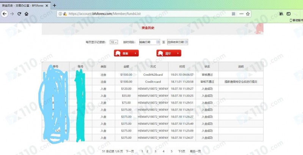Click the 审核不通过 status cell
The image size is (303, 155).
pos(207,81)
